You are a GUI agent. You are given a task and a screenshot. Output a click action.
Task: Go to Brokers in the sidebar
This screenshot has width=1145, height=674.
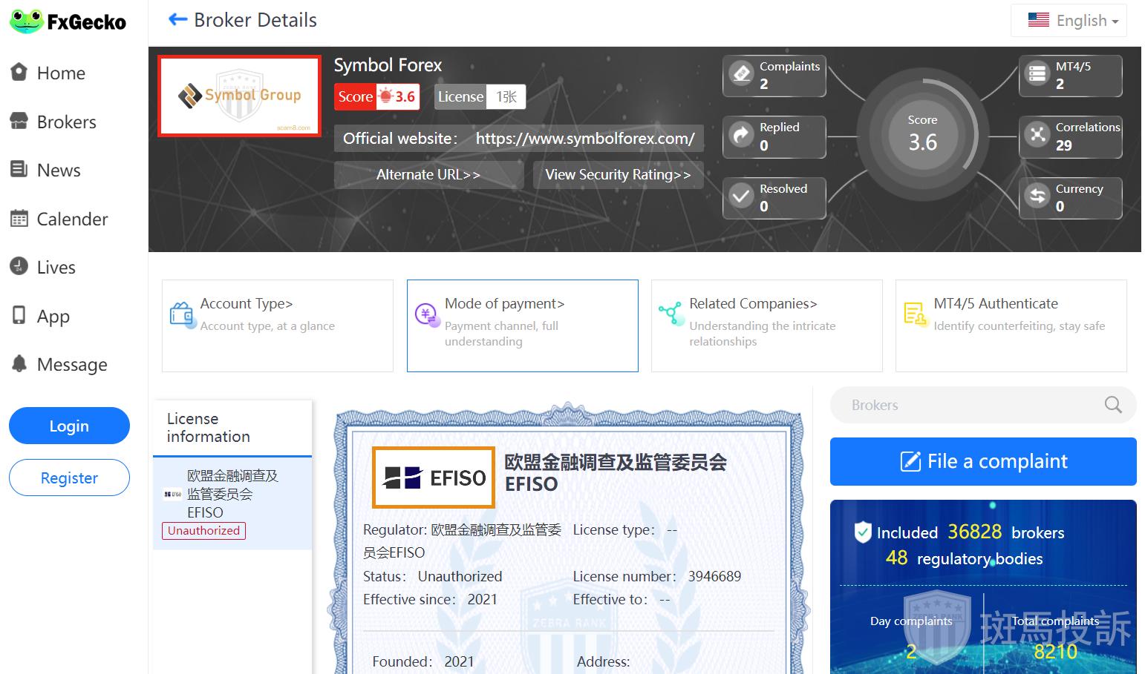click(66, 122)
